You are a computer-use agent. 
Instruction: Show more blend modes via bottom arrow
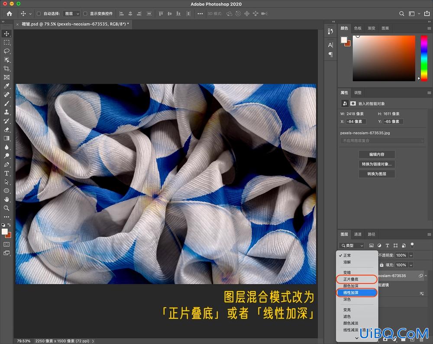356,338
